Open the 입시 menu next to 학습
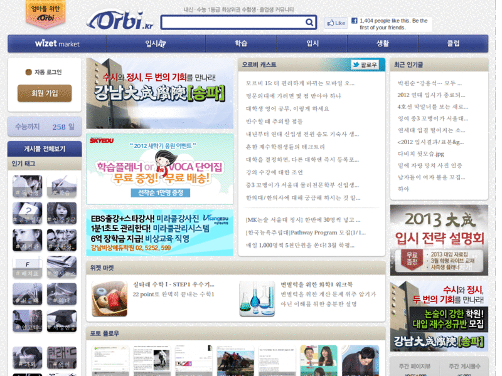The image size is (502, 376). 312,43
